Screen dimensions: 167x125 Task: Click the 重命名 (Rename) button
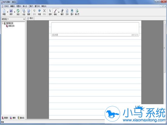tap(21, 118)
